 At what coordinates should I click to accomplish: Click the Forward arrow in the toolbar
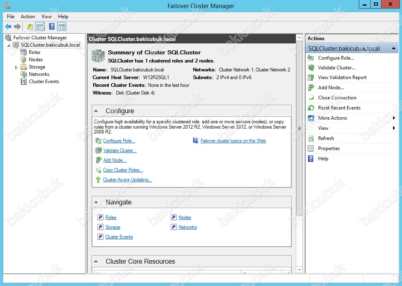[17, 26]
